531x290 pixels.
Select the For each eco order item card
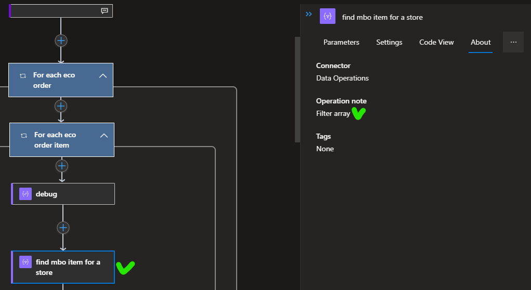tap(62, 140)
